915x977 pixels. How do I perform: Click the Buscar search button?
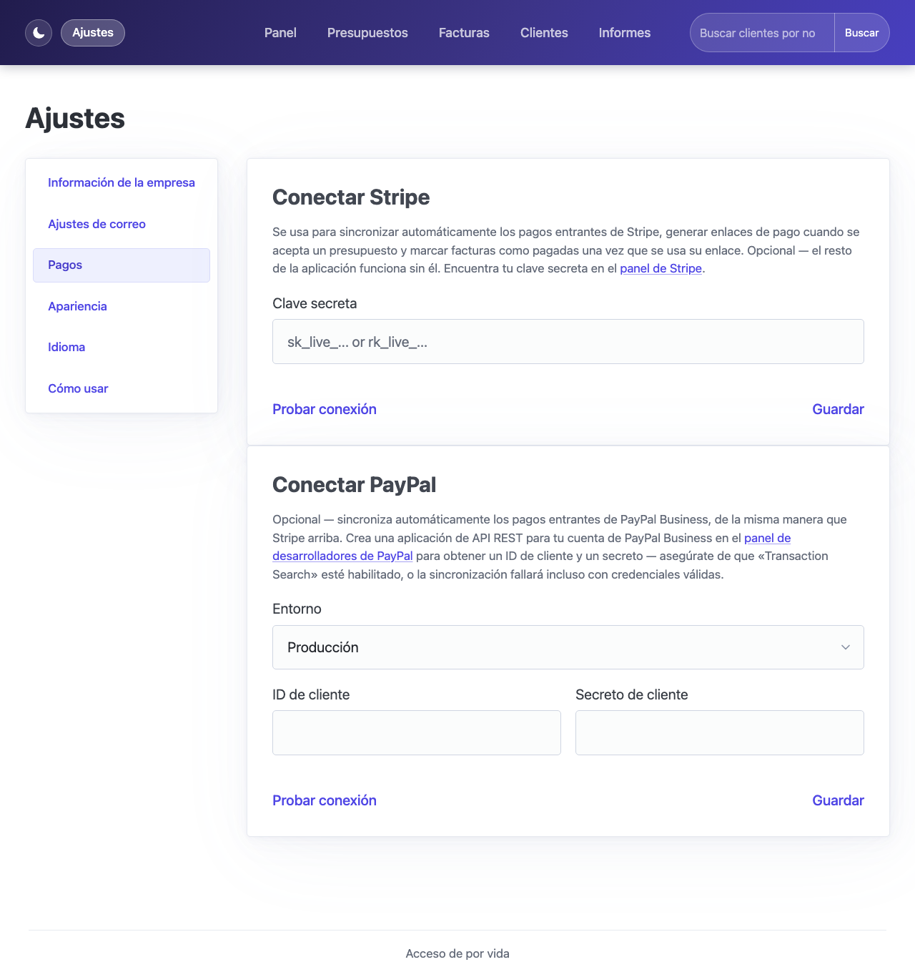click(861, 33)
